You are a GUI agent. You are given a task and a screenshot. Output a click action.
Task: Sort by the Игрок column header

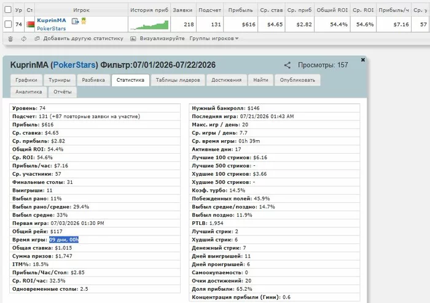coord(81,10)
